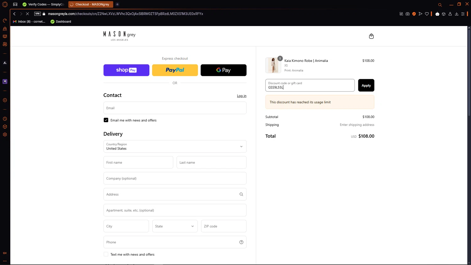Click the address search magnifier icon
This screenshot has height=265, width=471.
point(241,194)
